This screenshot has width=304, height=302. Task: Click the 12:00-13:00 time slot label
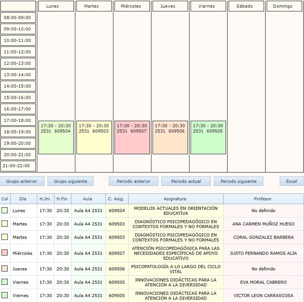[x=18, y=63]
